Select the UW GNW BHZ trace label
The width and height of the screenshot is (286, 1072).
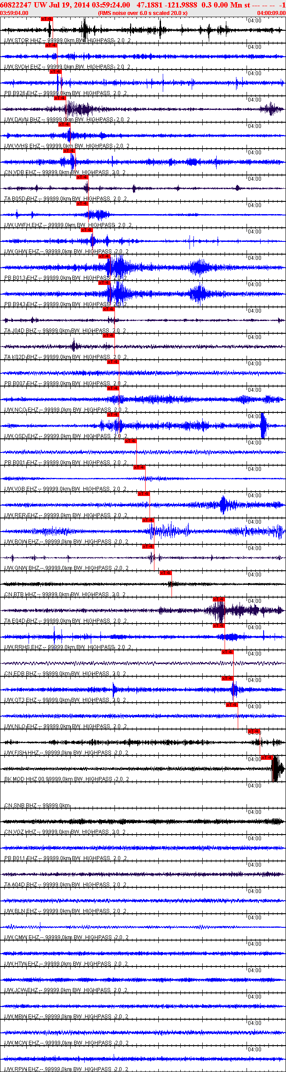[66, 568]
